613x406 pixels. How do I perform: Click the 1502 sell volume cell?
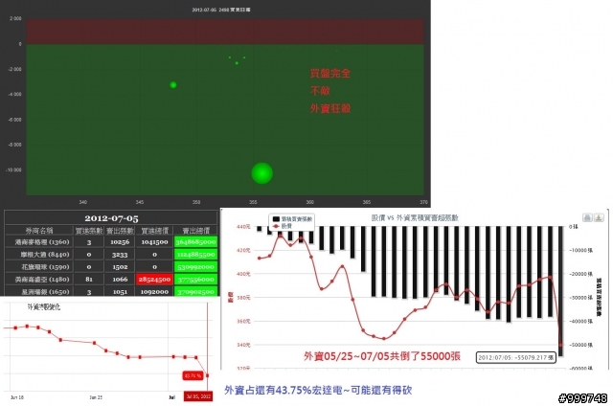pyautogui.click(x=120, y=267)
